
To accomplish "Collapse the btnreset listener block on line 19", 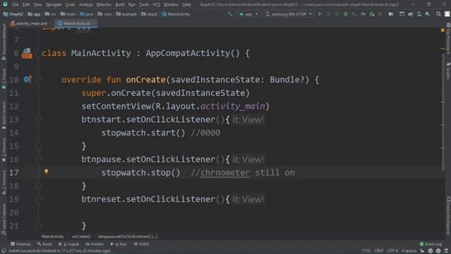I will (x=38, y=199).
